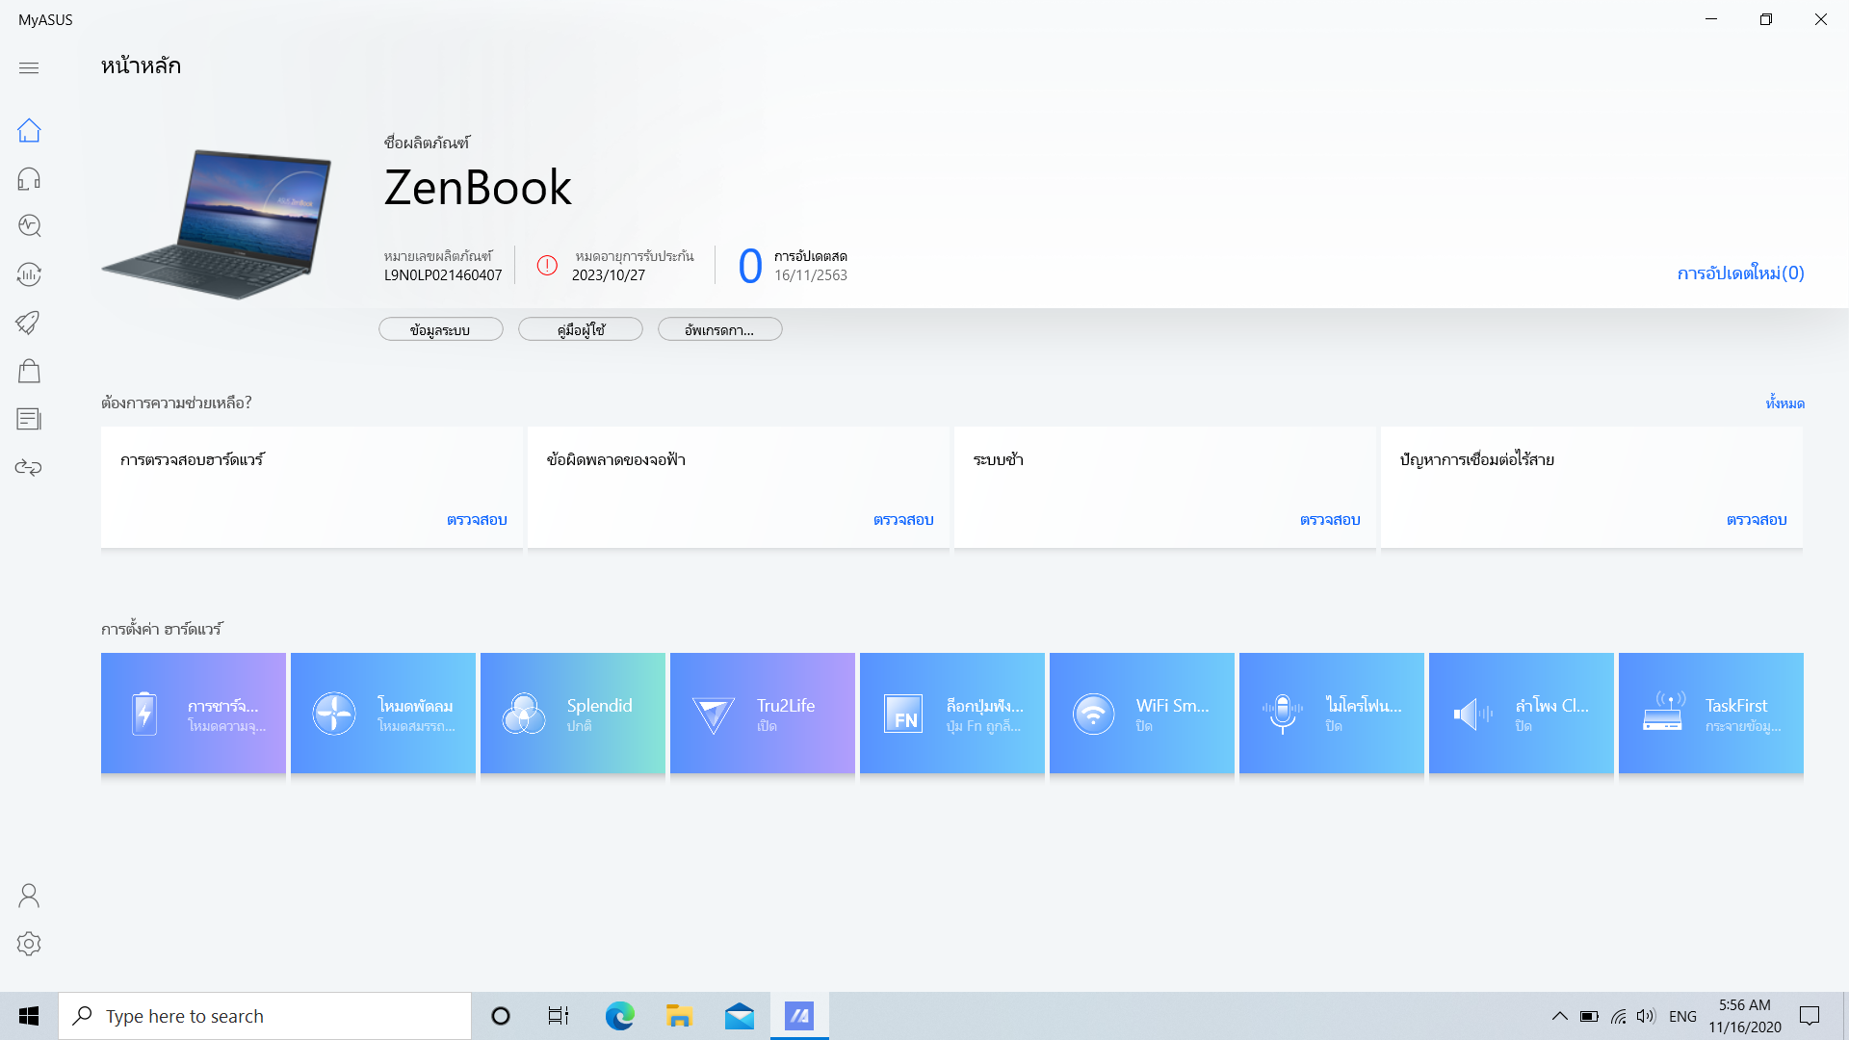Open the settings gear in sidebar
Image resolution: width=1849 pixels, height=1040 pixels.
pos(29,944)
